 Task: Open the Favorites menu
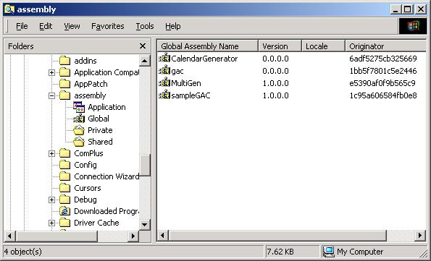(108, 26)
